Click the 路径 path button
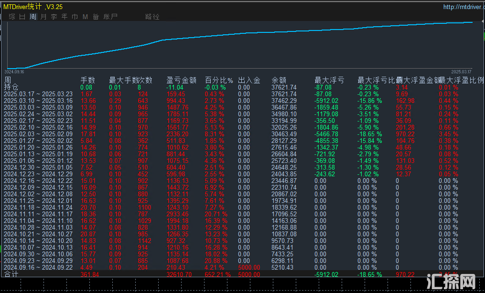This screenshot has width=485, height=293. [152, 17]
